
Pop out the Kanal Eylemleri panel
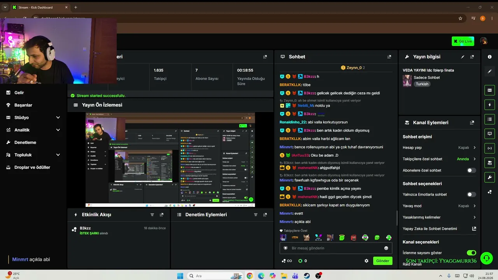(x=472, y=122)
